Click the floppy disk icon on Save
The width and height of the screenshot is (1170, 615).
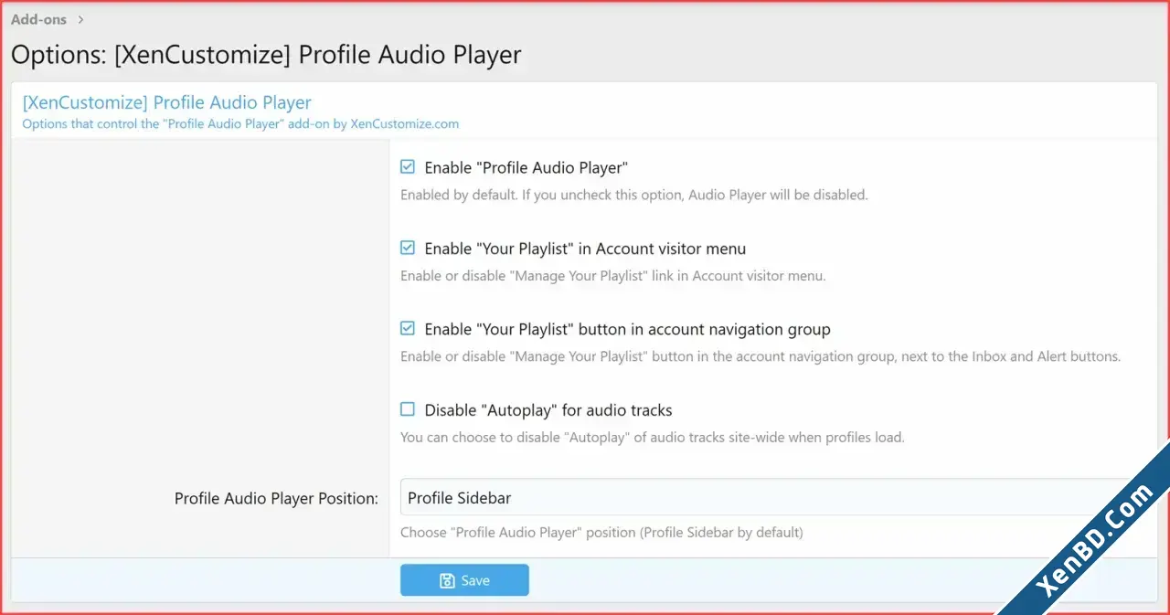click(x=447, y=580)
